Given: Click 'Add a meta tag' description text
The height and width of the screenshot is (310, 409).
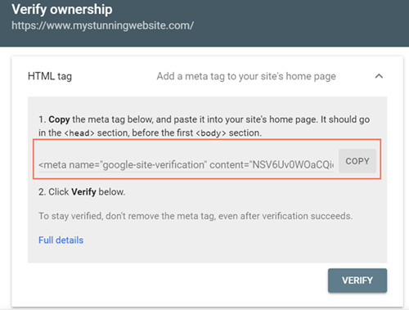Looking at the screenshot, I should 246,76.
